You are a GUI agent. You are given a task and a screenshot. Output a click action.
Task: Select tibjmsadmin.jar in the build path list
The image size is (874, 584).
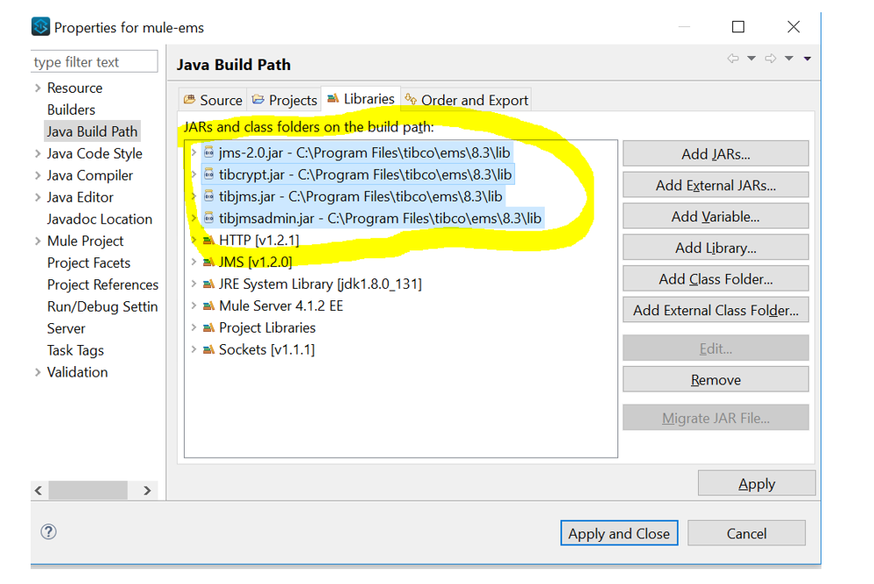[x=380, y=218]
